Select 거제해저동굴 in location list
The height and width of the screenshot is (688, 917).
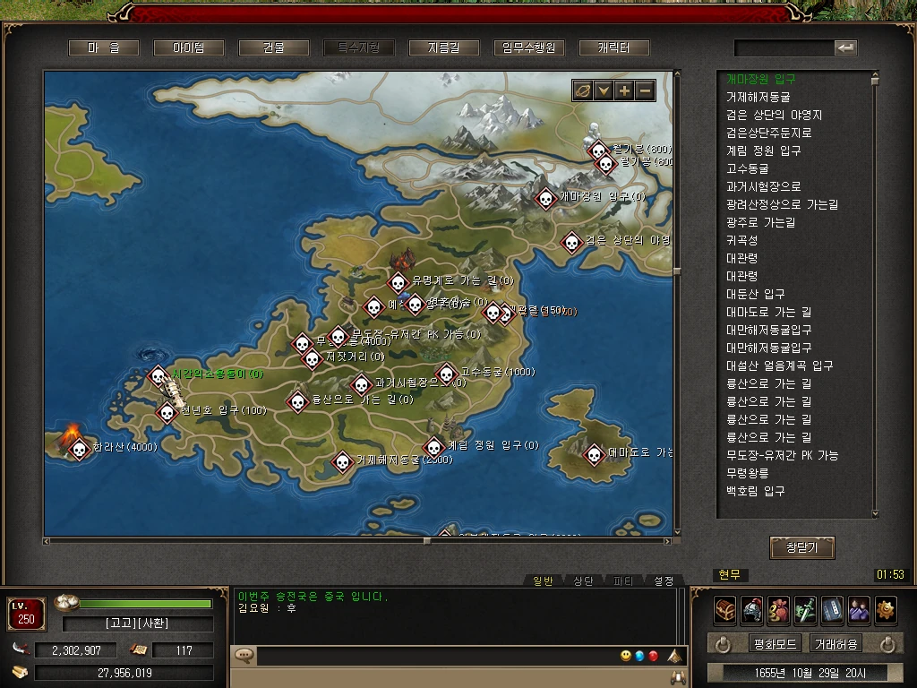coord(758,97)
